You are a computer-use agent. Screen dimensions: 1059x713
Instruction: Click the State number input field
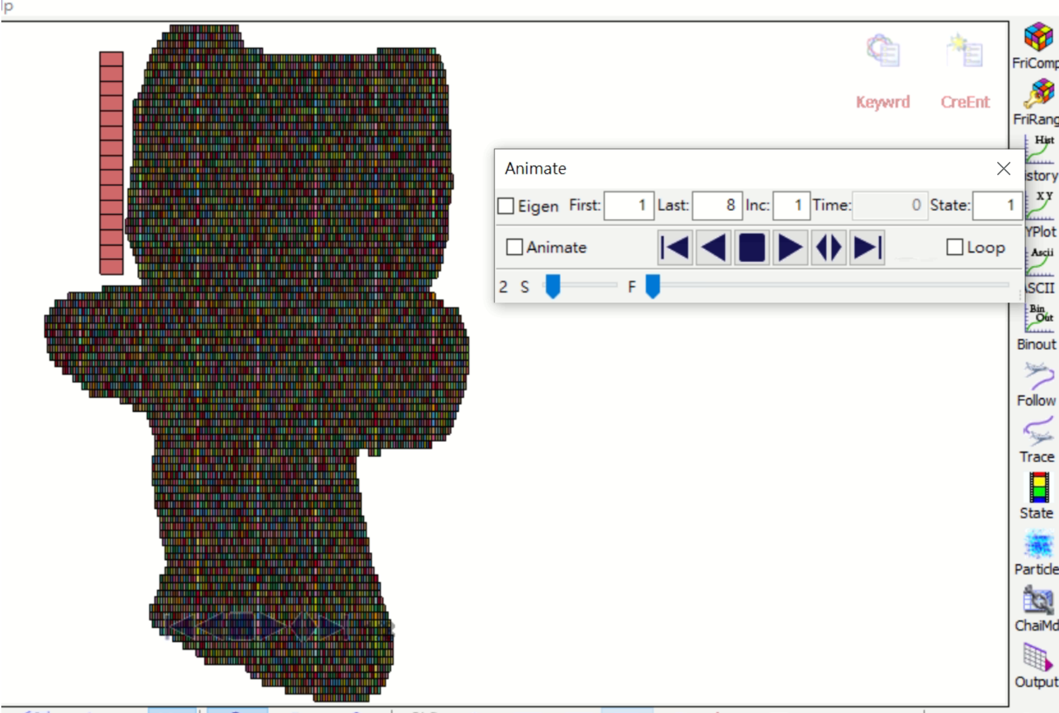pos(997,206)
